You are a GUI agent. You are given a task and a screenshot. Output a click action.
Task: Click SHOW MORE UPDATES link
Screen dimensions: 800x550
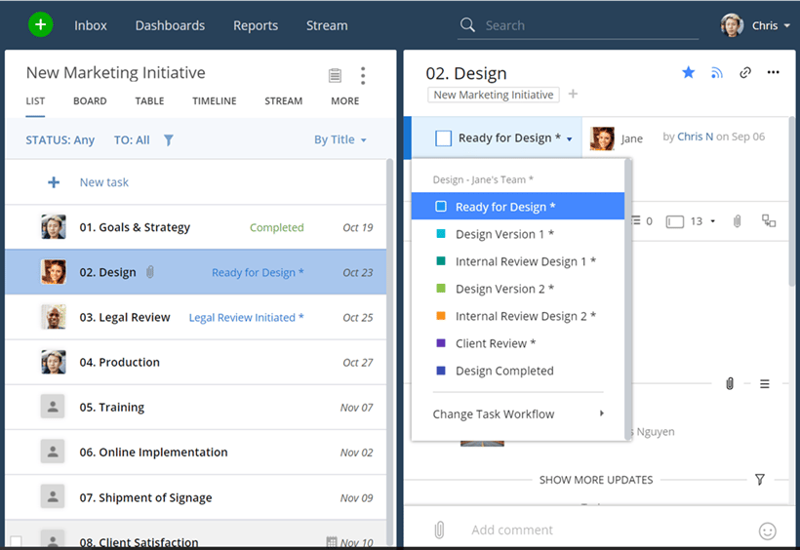595,480
